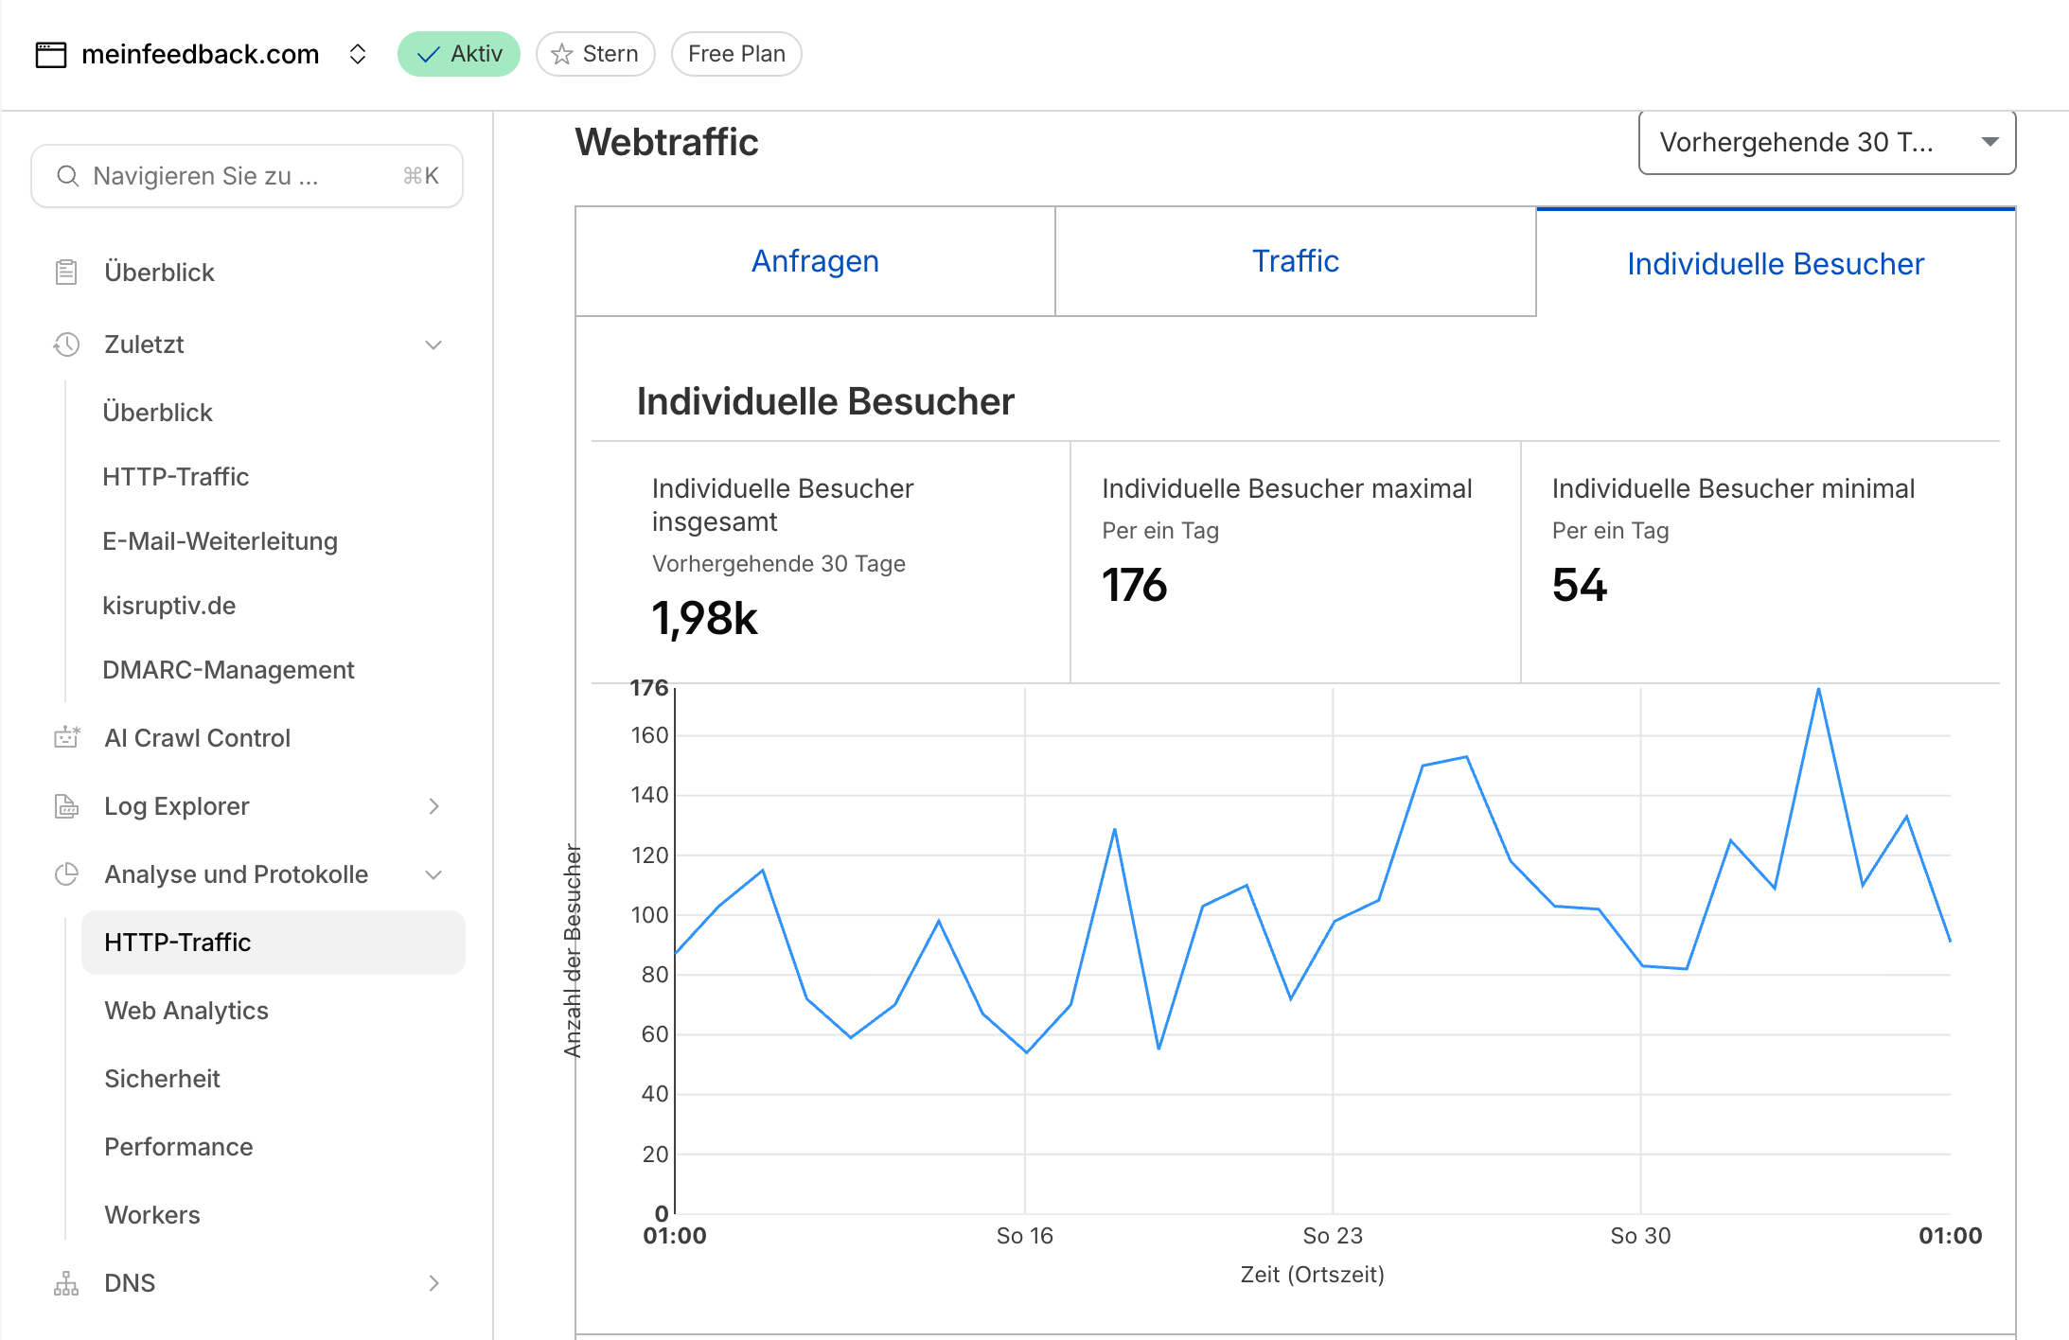Click the 1,98k total visitors value
Viewport: 2069px width, 1340px height.
tap(705, 618)
